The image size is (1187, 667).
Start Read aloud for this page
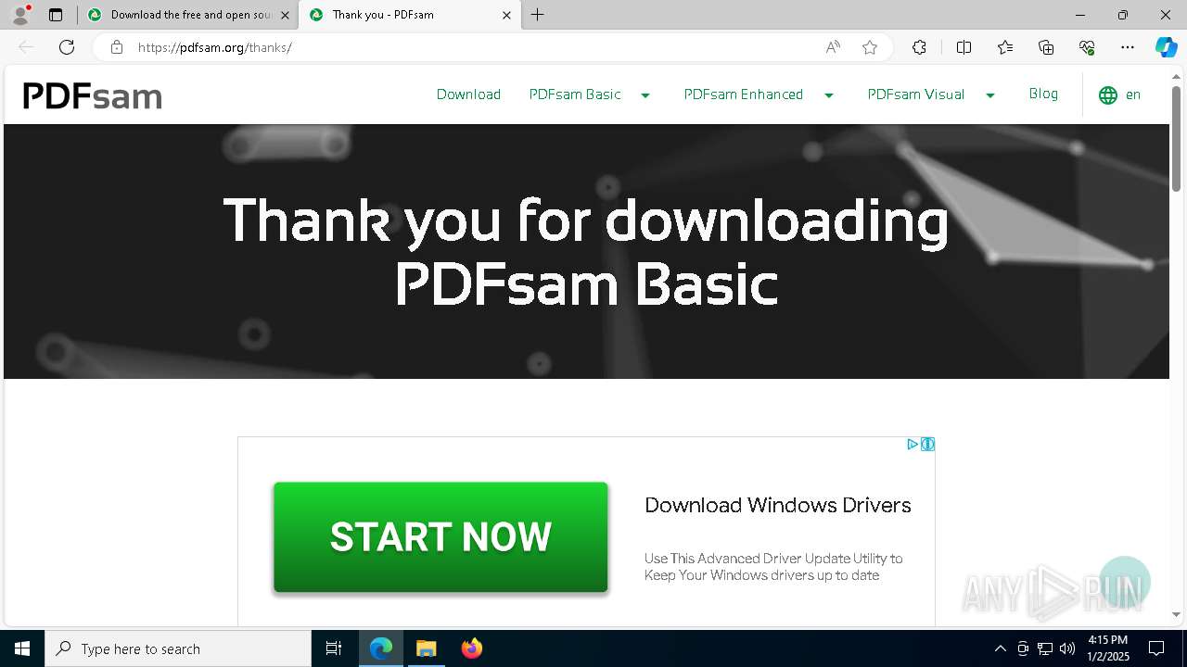(x=833, y=47)
